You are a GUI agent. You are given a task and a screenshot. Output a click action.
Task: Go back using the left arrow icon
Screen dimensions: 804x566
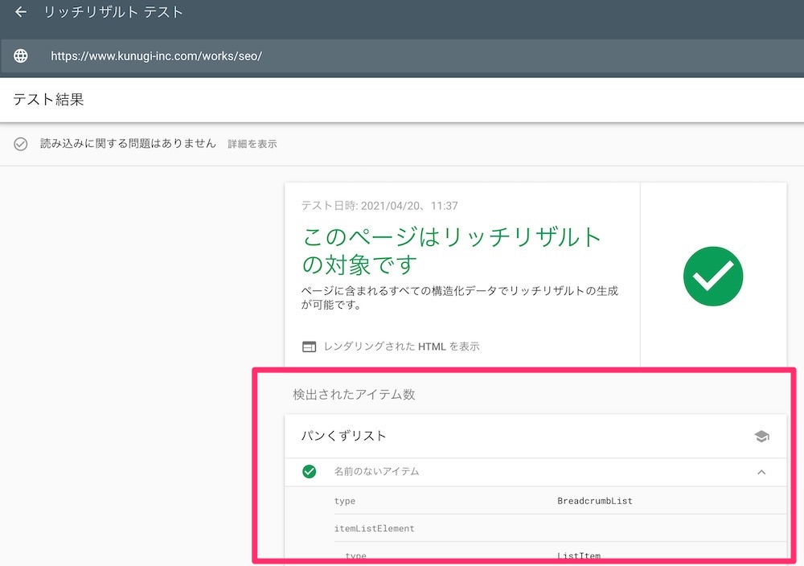(21, 12)
